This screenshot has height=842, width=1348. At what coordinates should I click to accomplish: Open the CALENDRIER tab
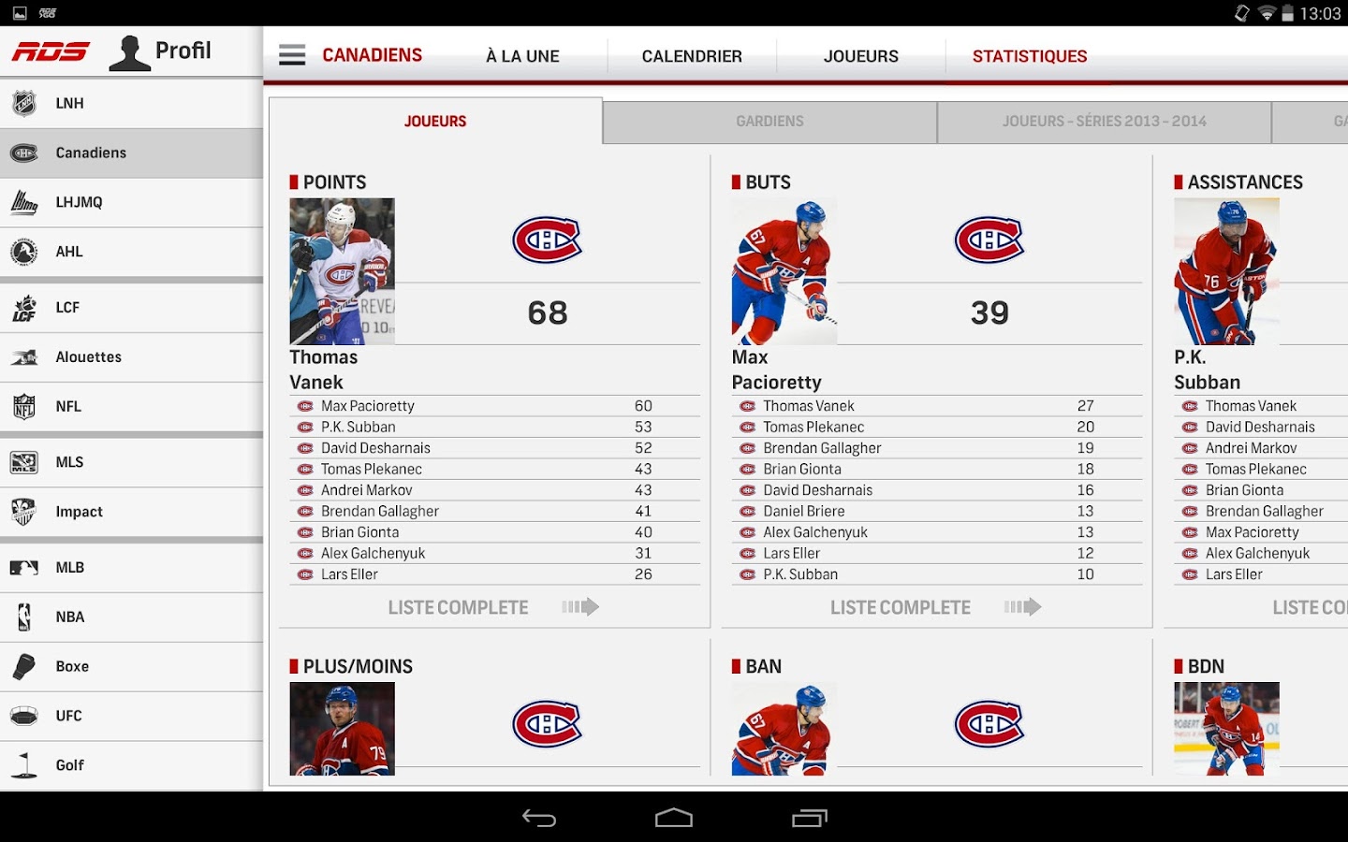692,56
